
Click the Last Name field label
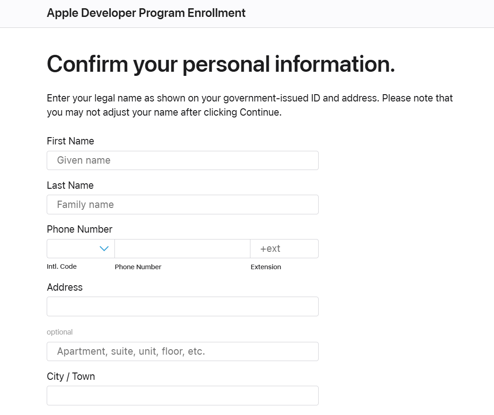[x=70, y=186]
